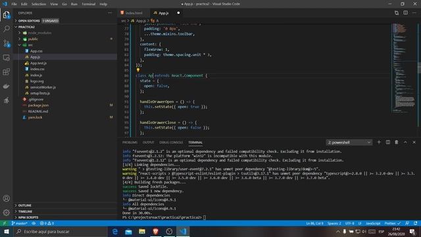Open the Manage gear icon
Screen dimensions: 421x237
pos(6,213)
